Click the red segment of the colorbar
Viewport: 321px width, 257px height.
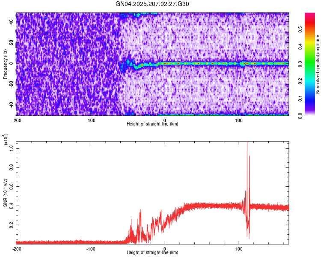pos(310,24)
